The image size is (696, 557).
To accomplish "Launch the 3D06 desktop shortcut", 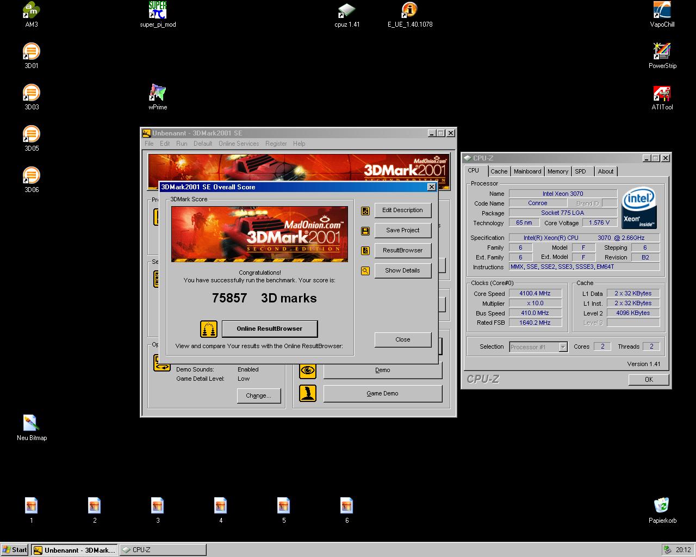I will (32, 176).
